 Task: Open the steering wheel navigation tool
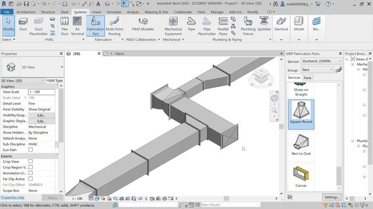click(274, 98)
